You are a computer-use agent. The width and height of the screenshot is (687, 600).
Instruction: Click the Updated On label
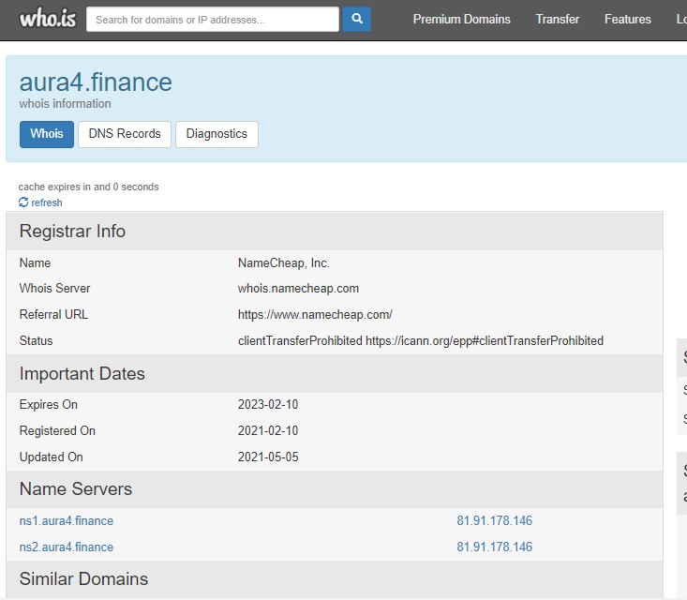point(52,457)
